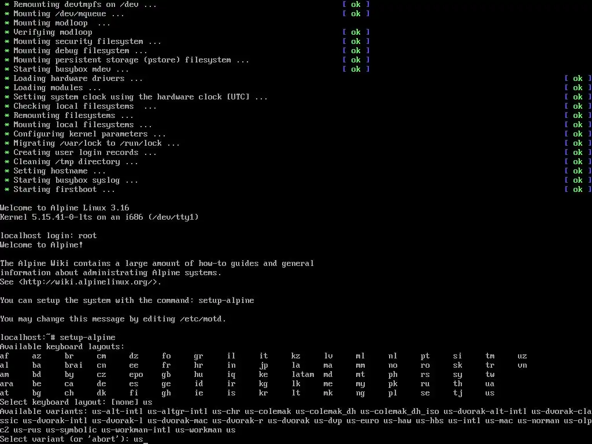Viewport: 592px width, 444px height.
Task: Click variant 'us-colemak_dh_iso'
Action: point(399,412)
